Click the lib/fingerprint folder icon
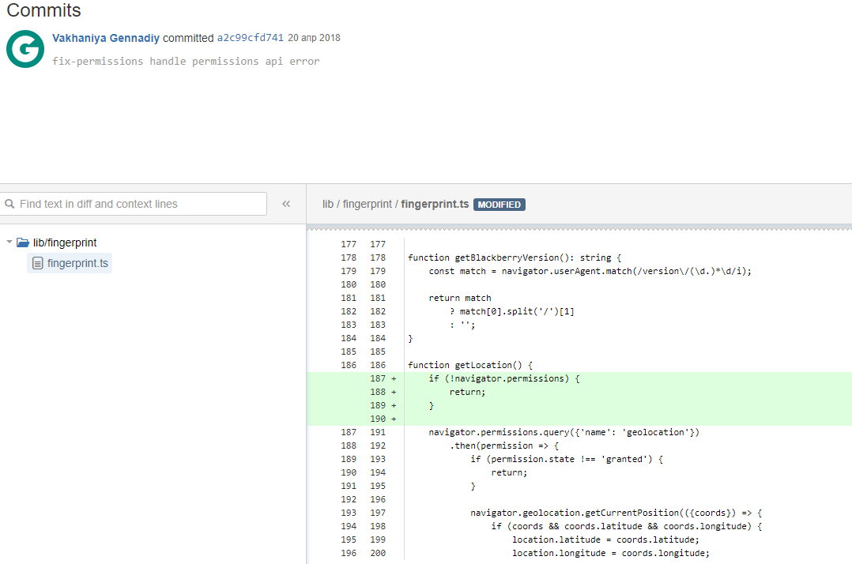852x564 pixels. point(23,242)
